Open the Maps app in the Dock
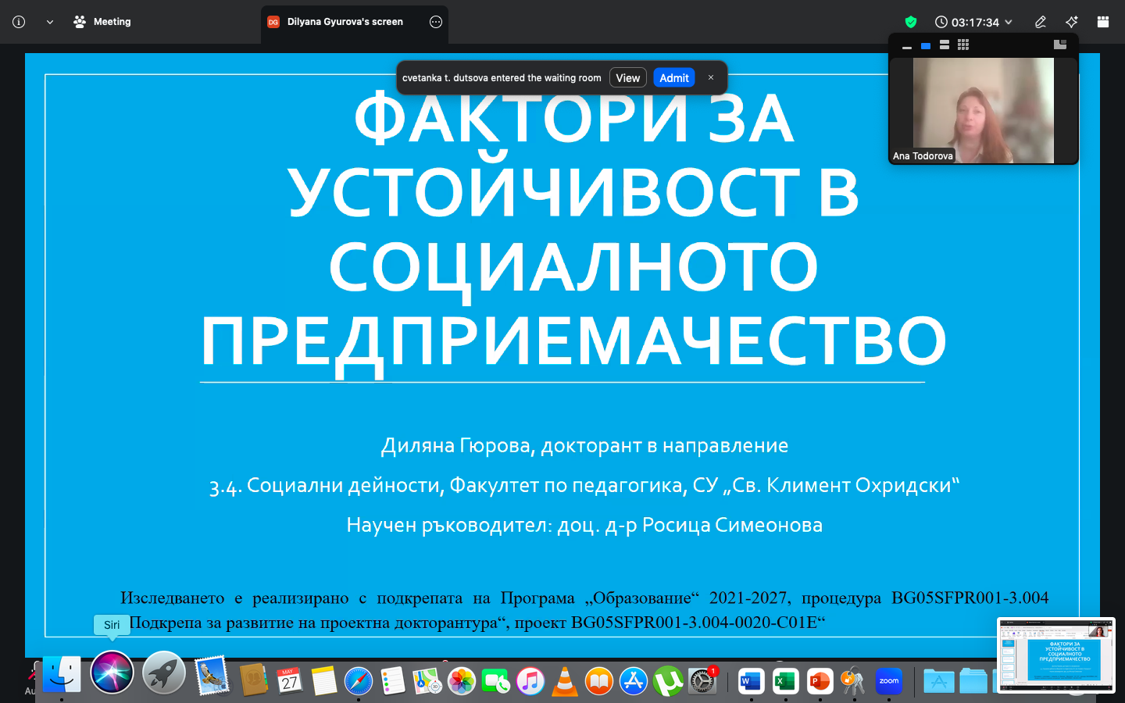The image size is (1125, 703). (427, 681)
